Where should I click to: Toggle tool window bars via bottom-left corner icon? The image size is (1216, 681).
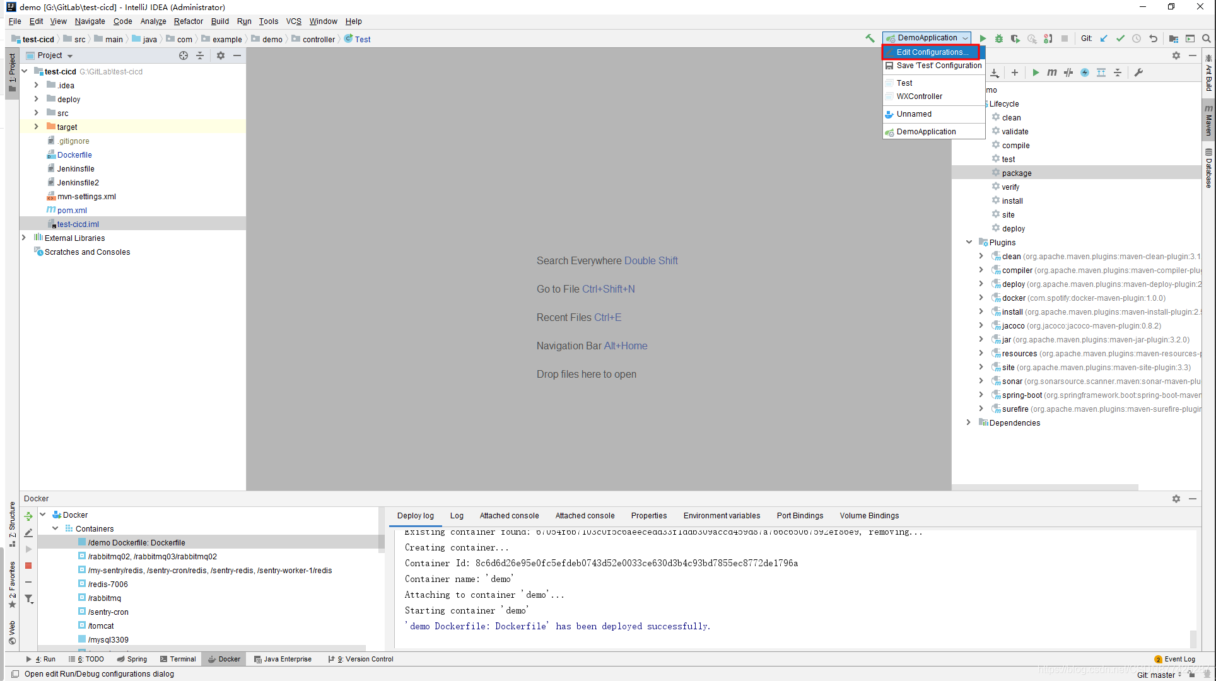15,674
